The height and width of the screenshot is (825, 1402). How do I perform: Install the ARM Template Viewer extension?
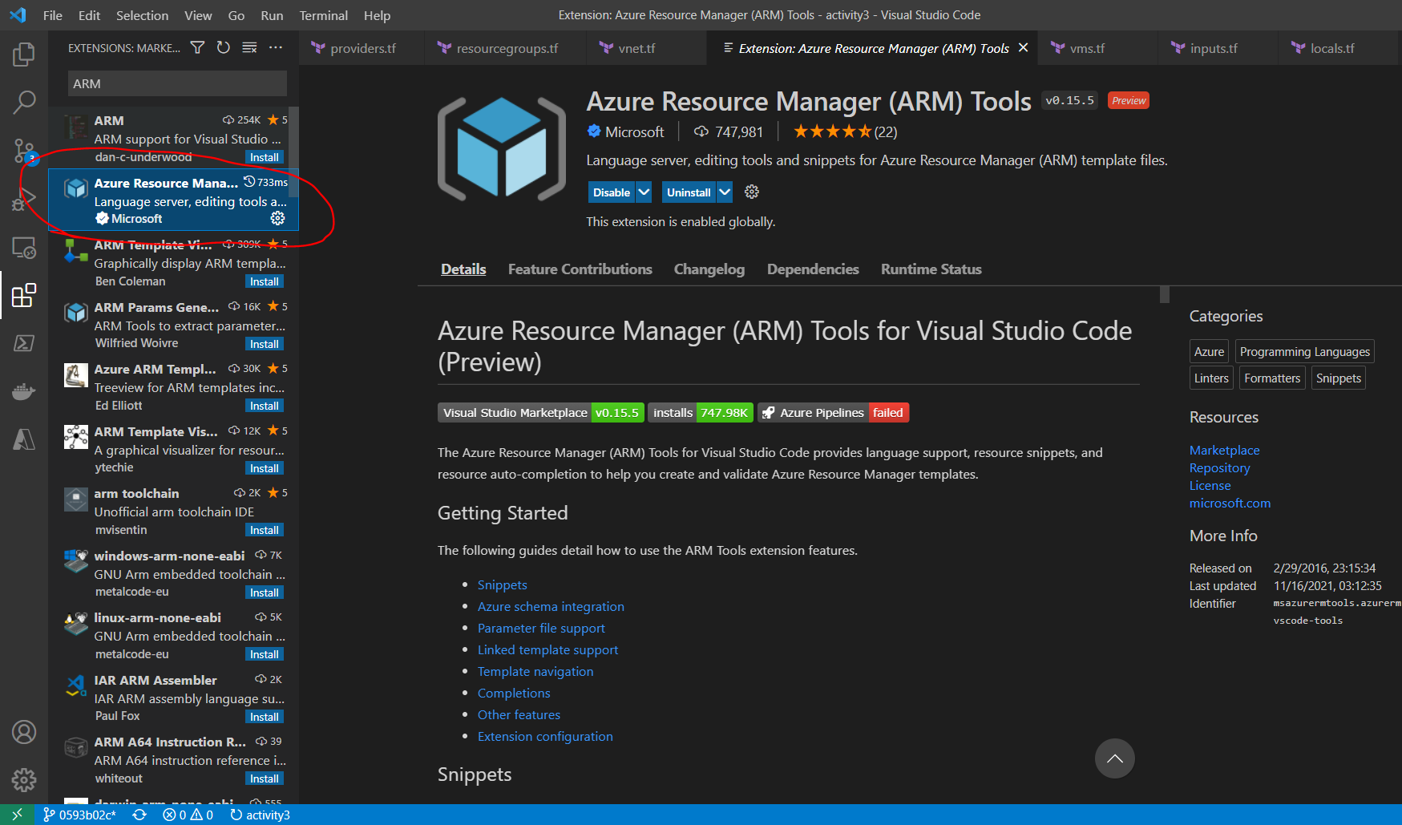point(264,281)
